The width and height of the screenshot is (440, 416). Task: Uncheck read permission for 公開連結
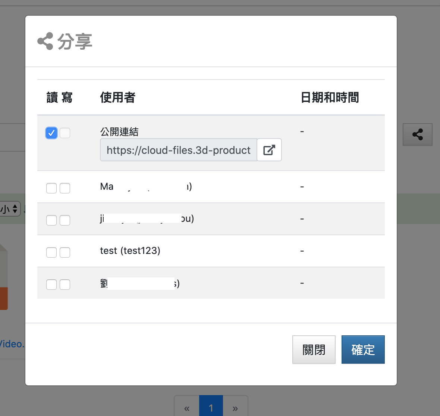(x=51, y=133)
